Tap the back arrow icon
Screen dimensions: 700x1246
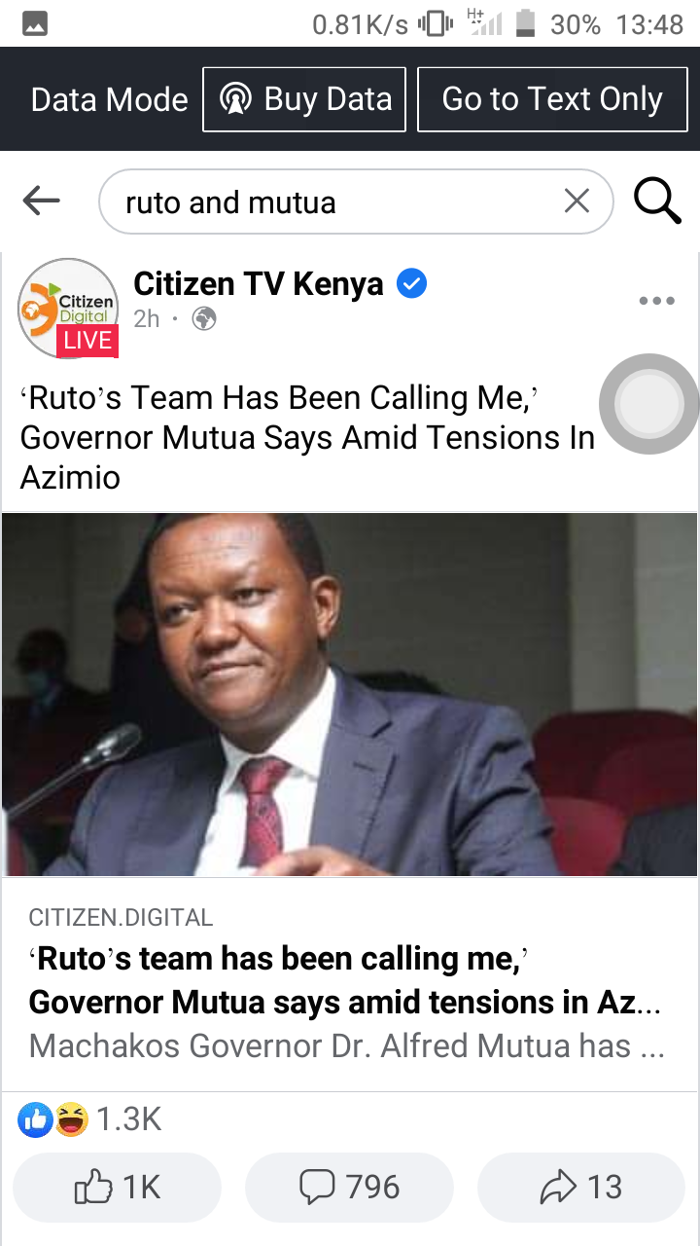(x=41, y=202)
